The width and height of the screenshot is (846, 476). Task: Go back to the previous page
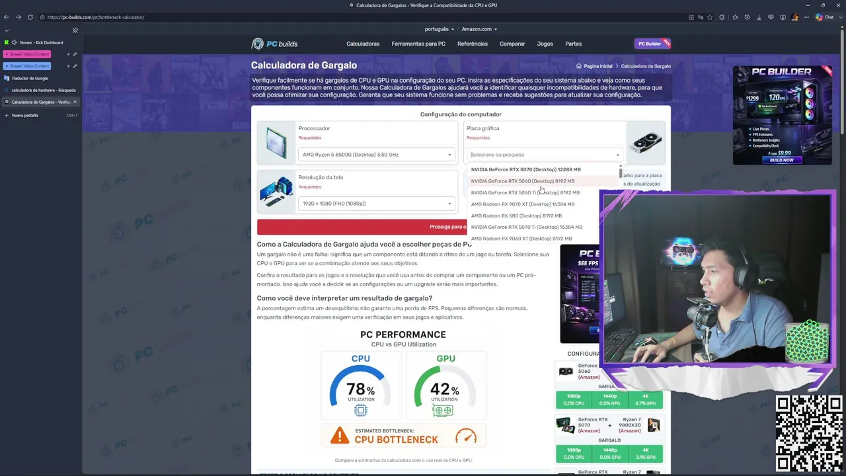(6, 17)
